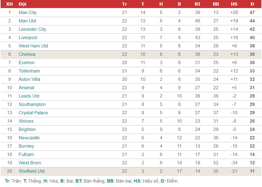The image size is (262, 187).
Task: Open the Man City team link
Action: (28, 13)
